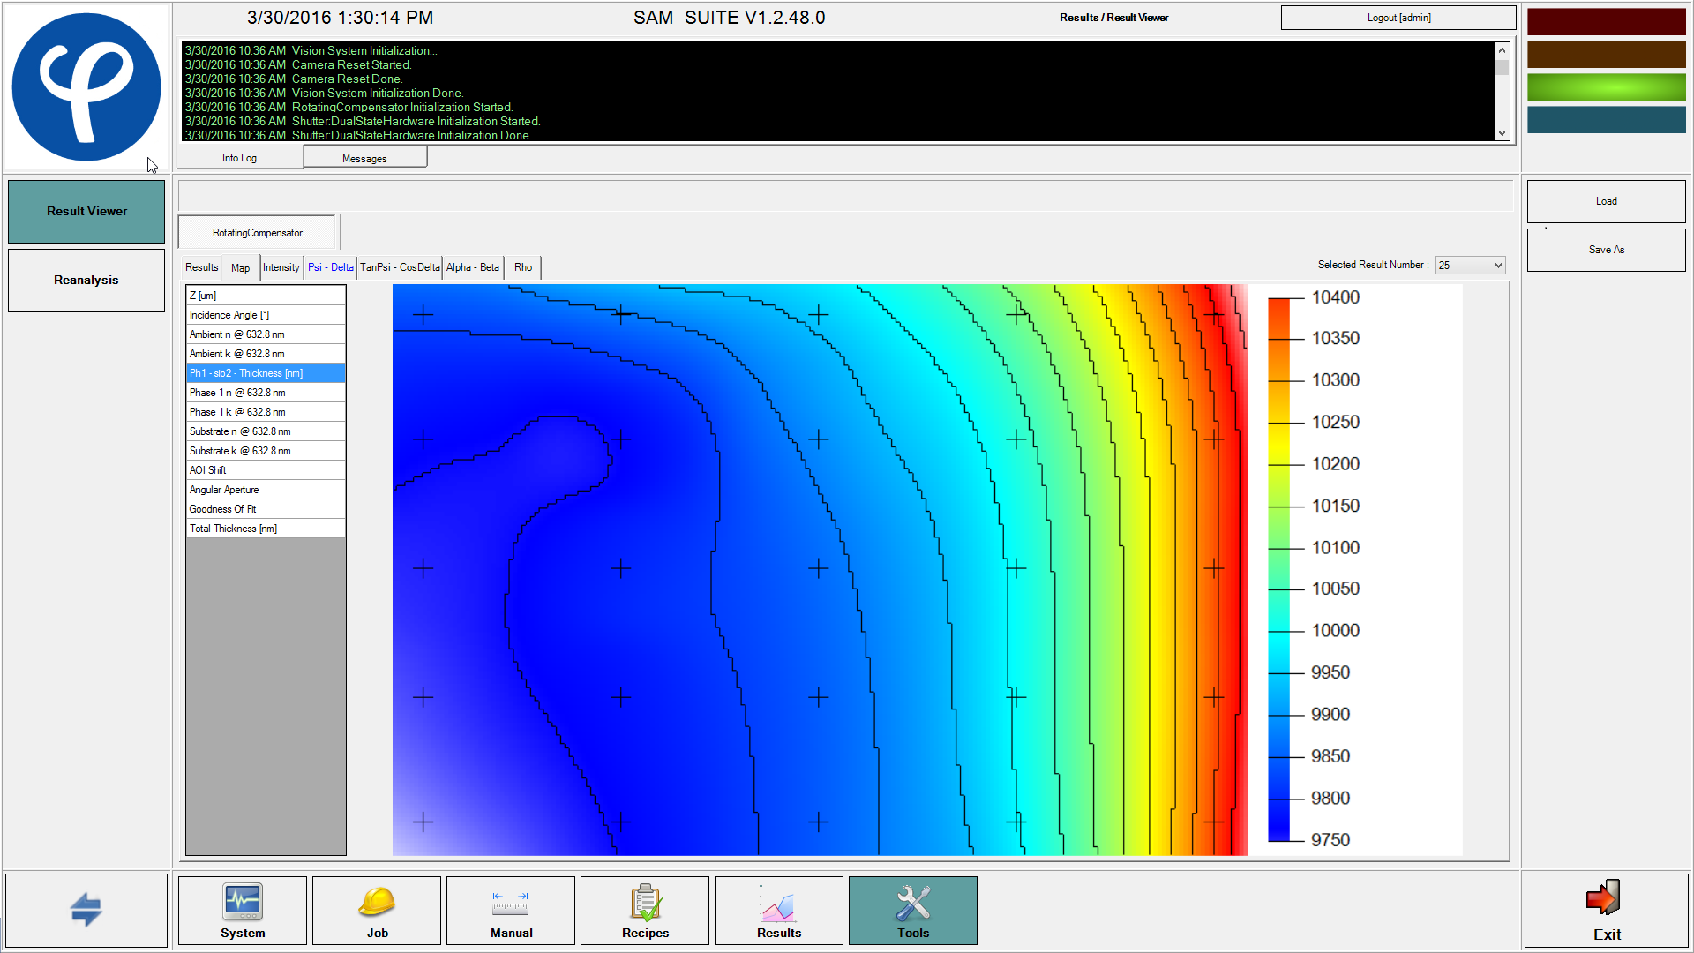Select Ambient n @ 632.8 nm row
1694x953 pixels.
266,334
